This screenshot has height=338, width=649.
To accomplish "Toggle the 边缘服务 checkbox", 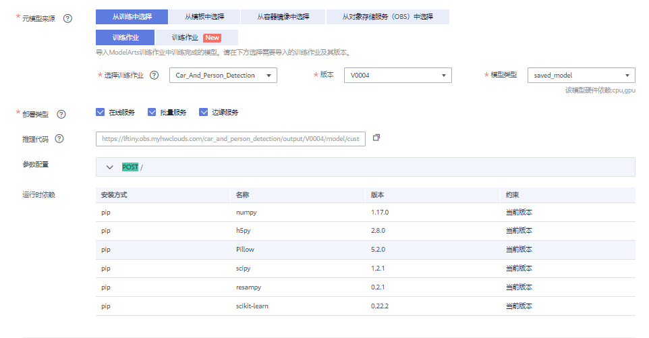I will coord(203,113).
